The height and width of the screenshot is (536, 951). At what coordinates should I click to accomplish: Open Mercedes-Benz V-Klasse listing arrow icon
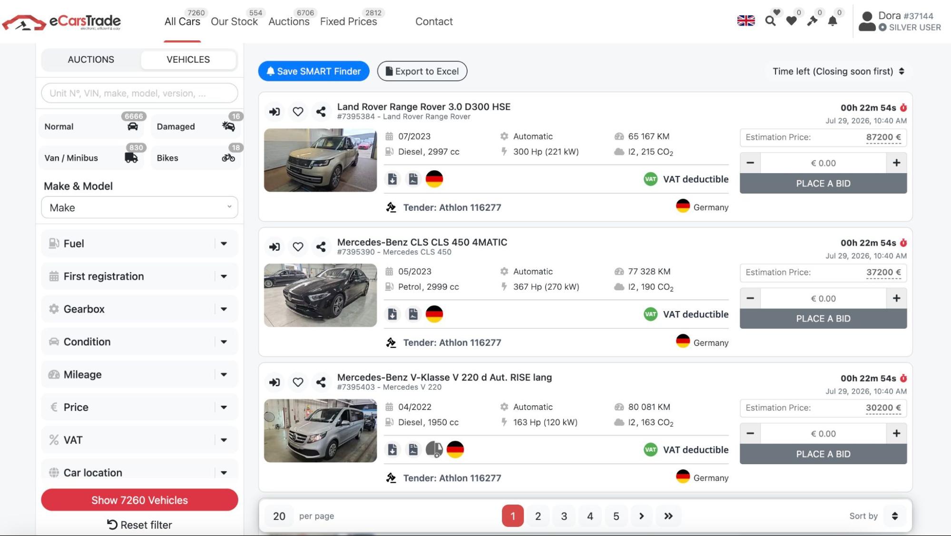275,382
